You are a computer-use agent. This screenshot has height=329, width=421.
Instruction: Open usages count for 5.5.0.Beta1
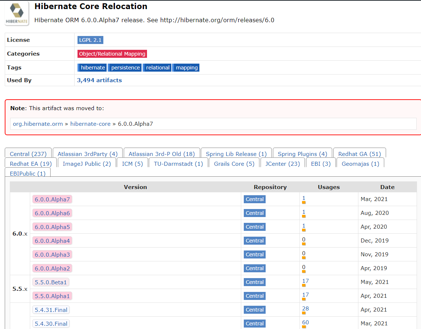[305, 281]
